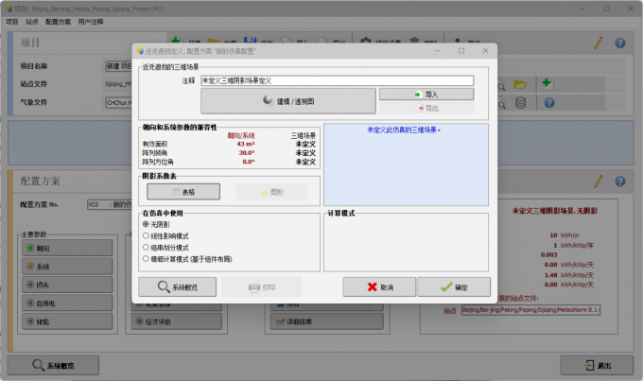
Task: Click the 气象文件 meteo file field
Action: (119, 102)
